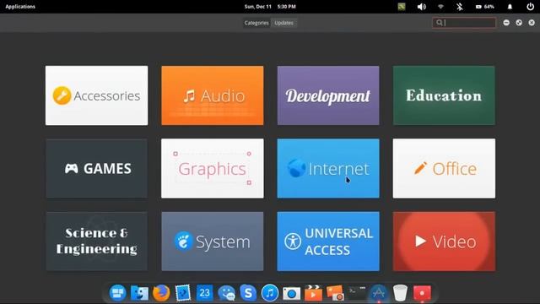
Task: Click the green tray icon in panel
Action: (x=402, y=7)
